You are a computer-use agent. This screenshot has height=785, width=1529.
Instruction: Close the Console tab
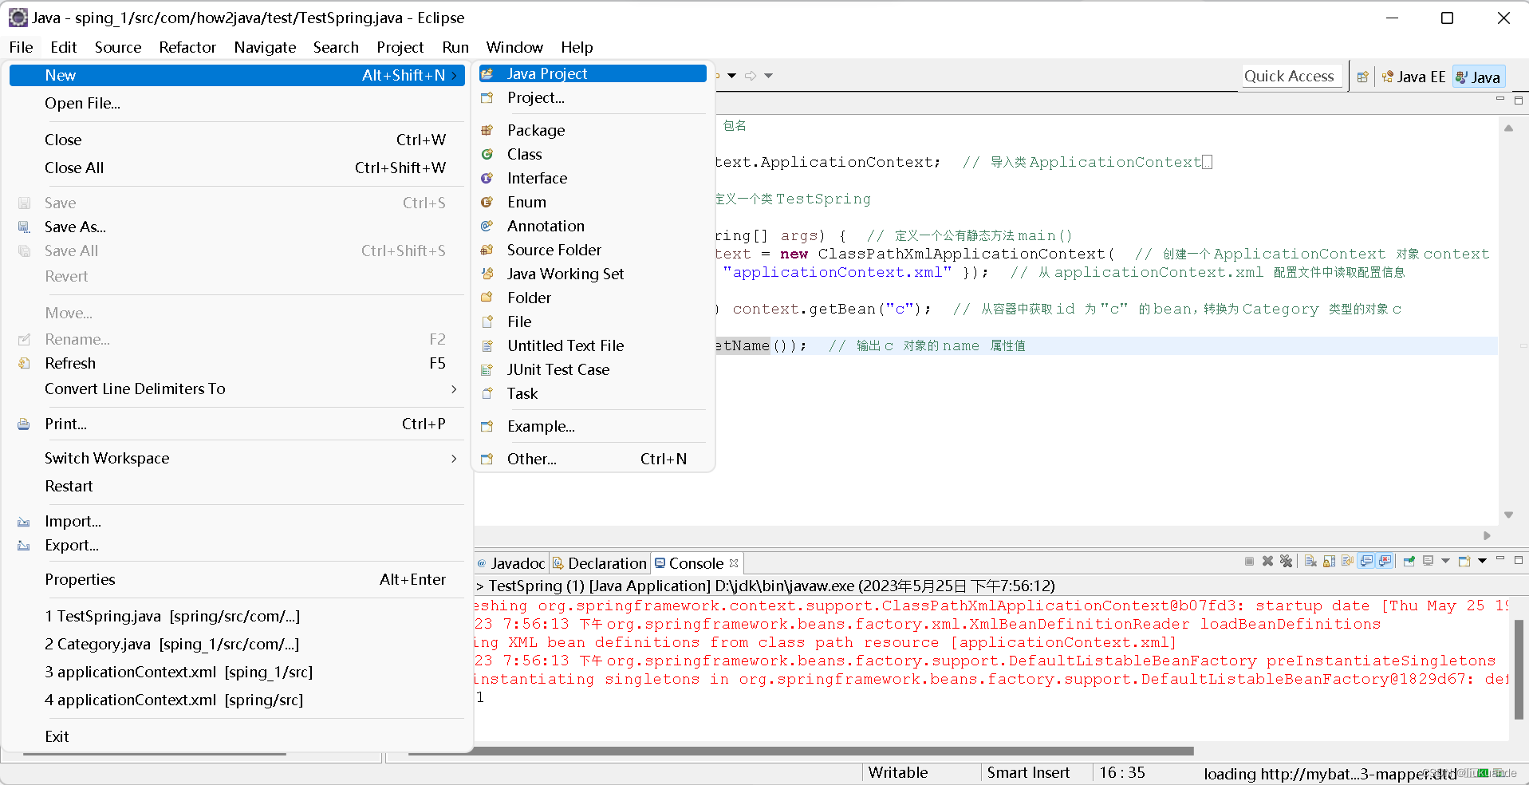[734, 563]
